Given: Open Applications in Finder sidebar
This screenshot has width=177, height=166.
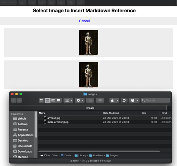Looking at the screenshot, I should 23,135.
